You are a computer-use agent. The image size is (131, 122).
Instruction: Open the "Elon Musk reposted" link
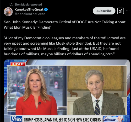coord(28,4)
